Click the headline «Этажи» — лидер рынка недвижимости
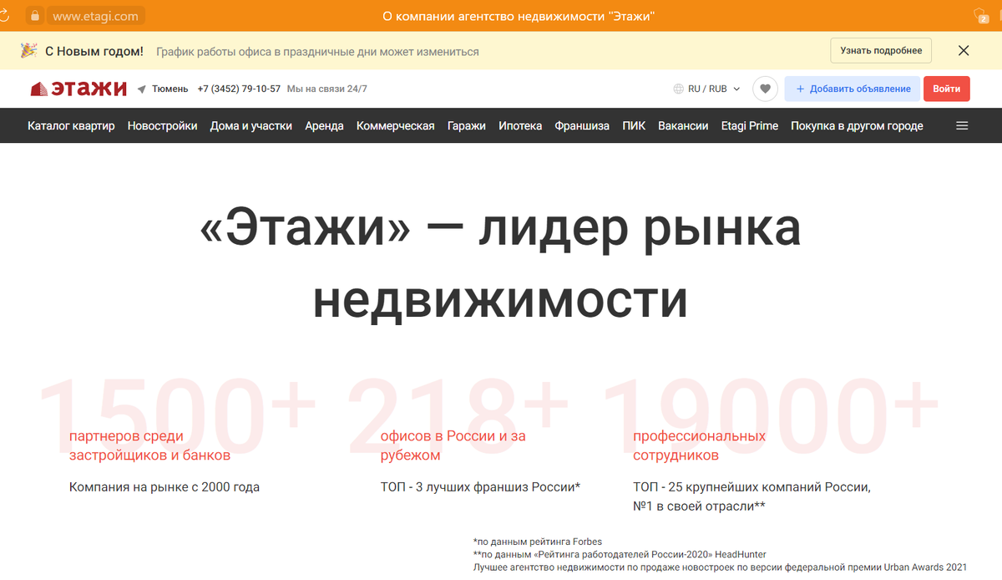1002x580 pixels. pos(500,263)
